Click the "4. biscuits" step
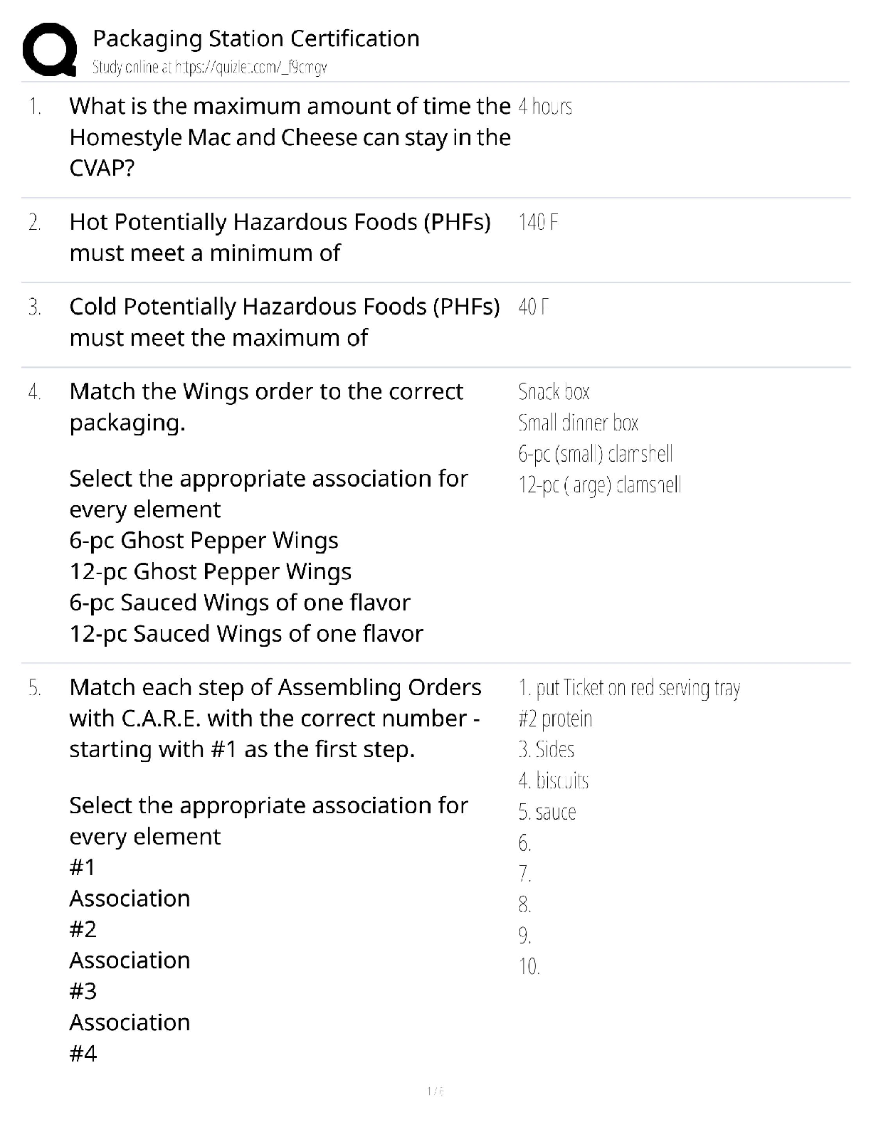Image resolution: width=871 pixels, height=1127 pixels. [x=553, y=781]
